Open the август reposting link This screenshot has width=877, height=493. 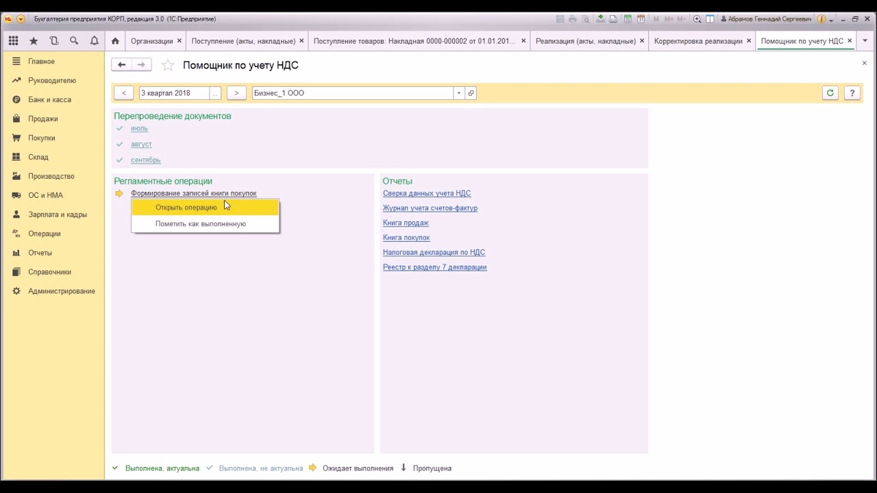141,144
